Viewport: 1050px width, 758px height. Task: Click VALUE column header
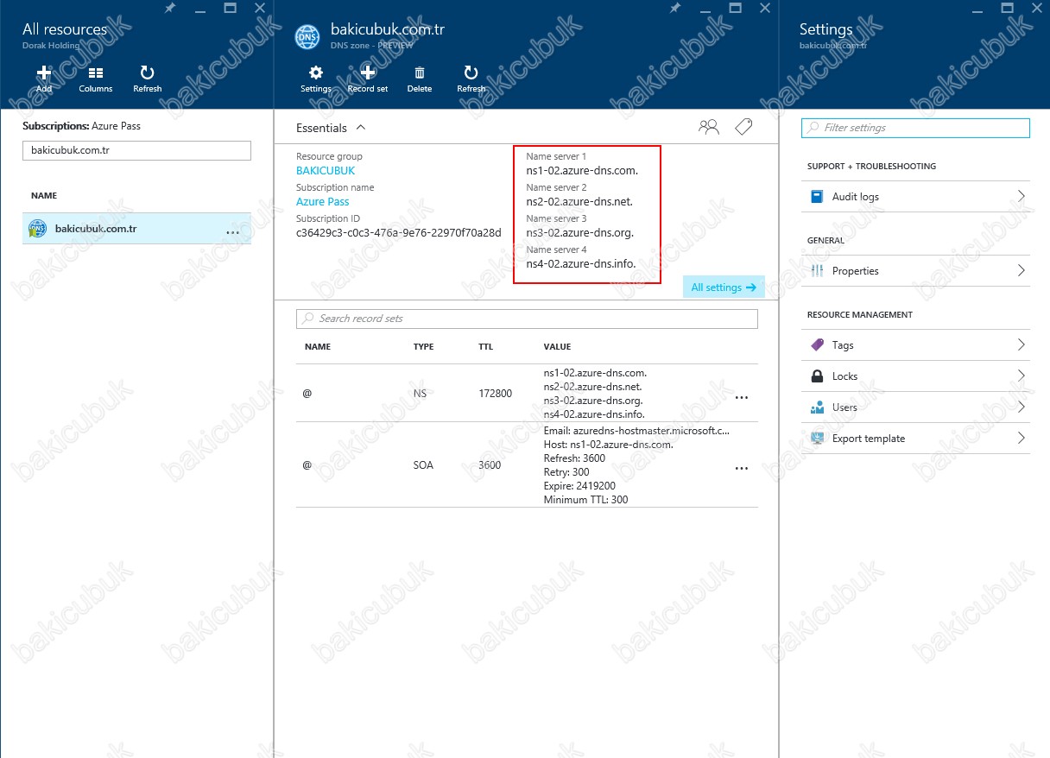(557, 347)
